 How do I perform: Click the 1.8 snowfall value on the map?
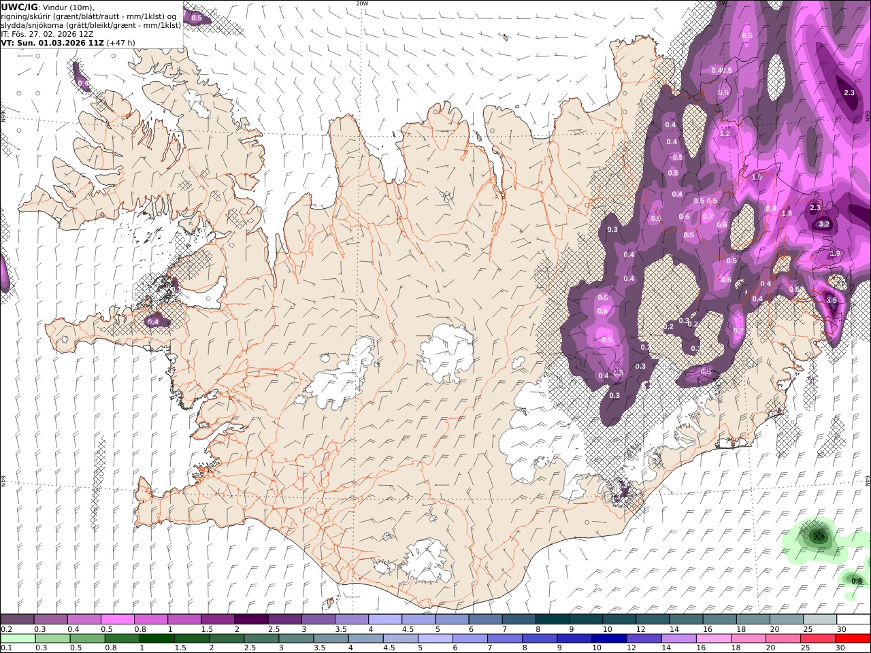click(787, 214)
